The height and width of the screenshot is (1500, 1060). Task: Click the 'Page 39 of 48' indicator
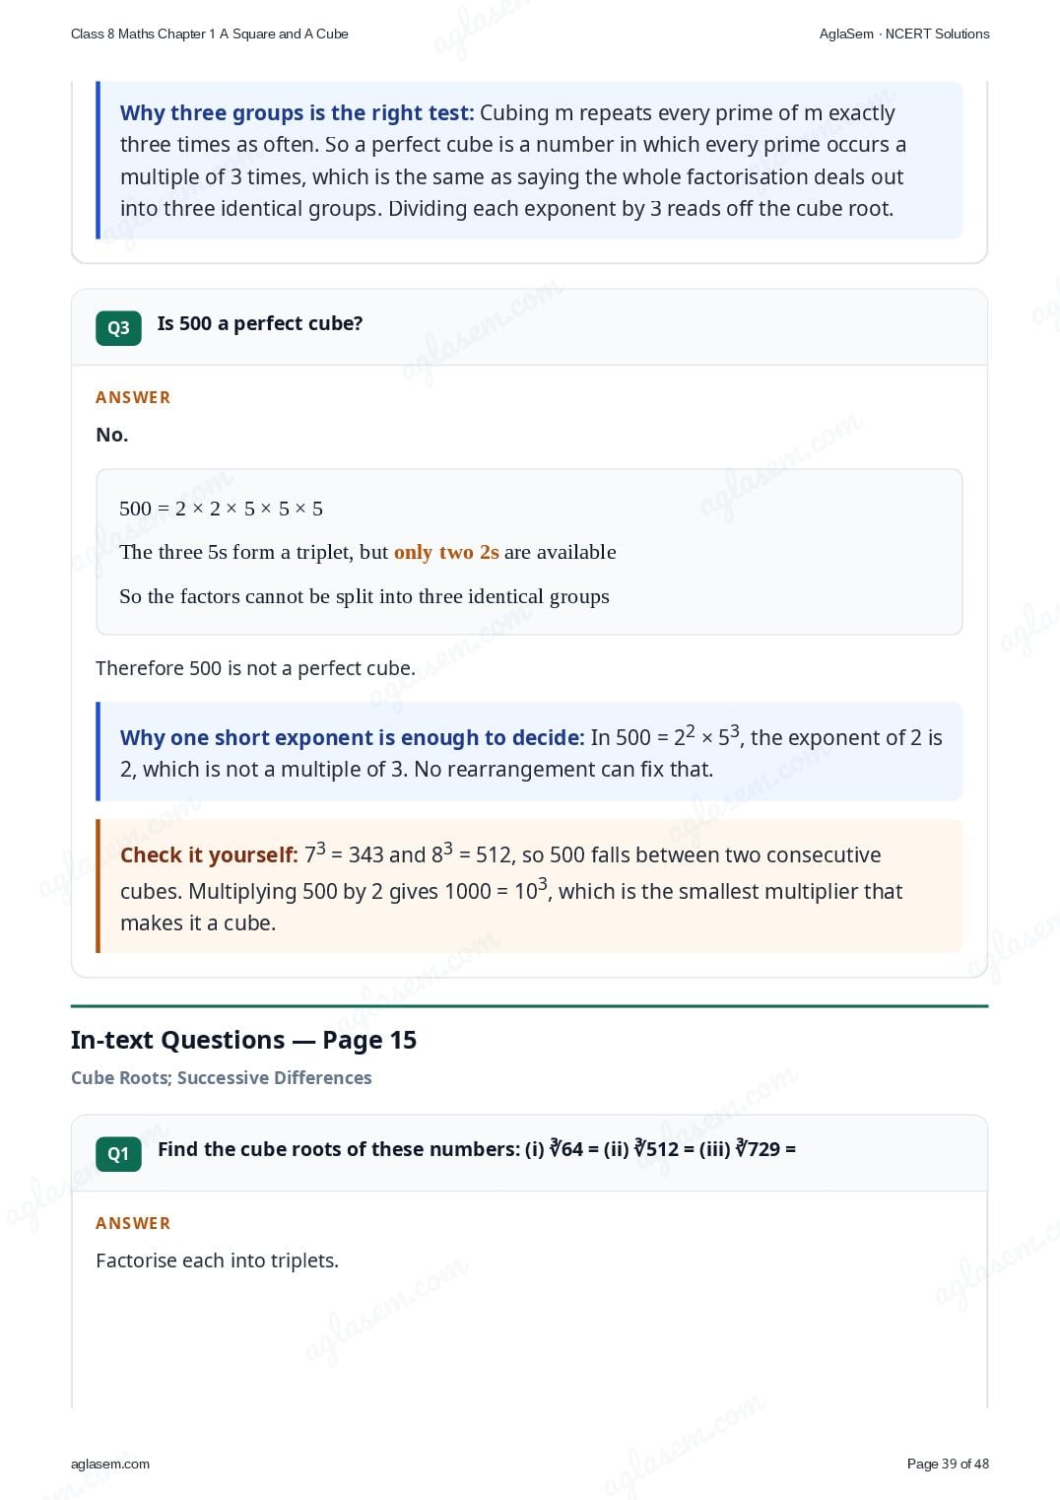[x=948, y=1464]
